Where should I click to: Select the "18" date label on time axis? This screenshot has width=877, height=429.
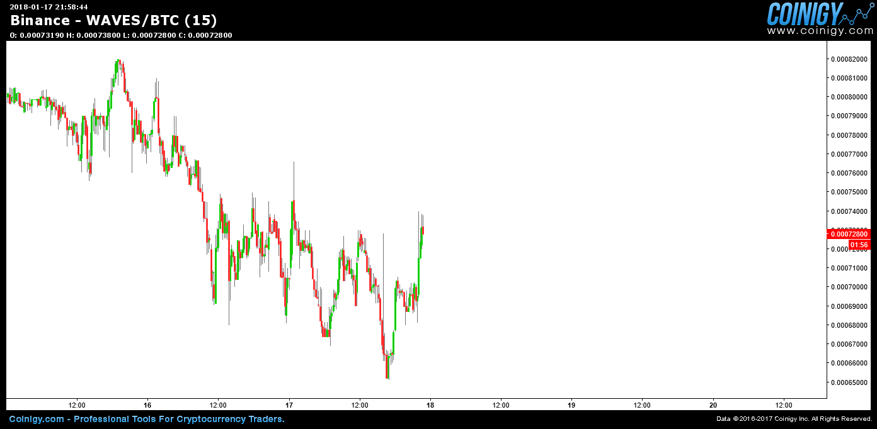click(432, 406)
